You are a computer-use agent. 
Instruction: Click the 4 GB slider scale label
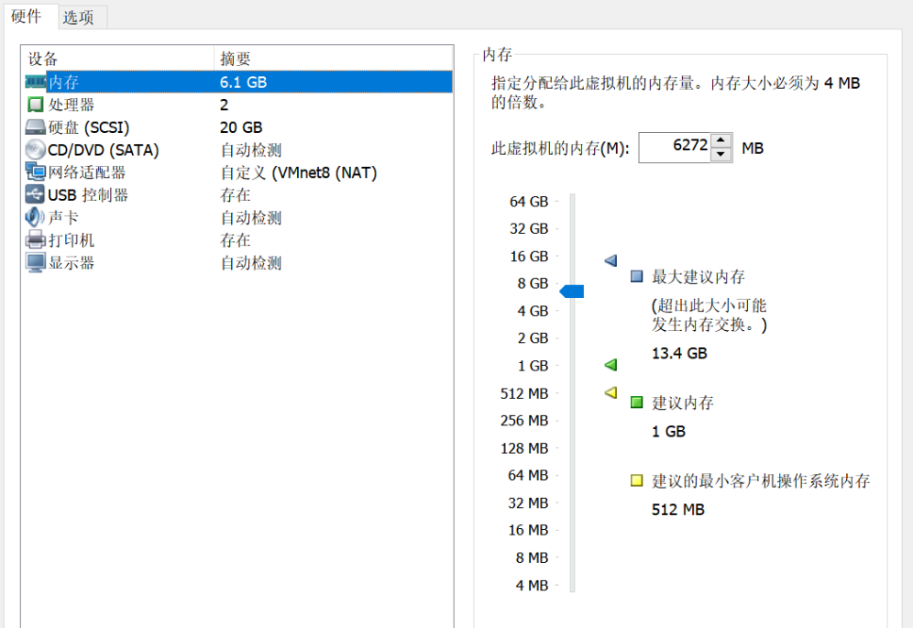pyautogui.click(x=533, y=311)
